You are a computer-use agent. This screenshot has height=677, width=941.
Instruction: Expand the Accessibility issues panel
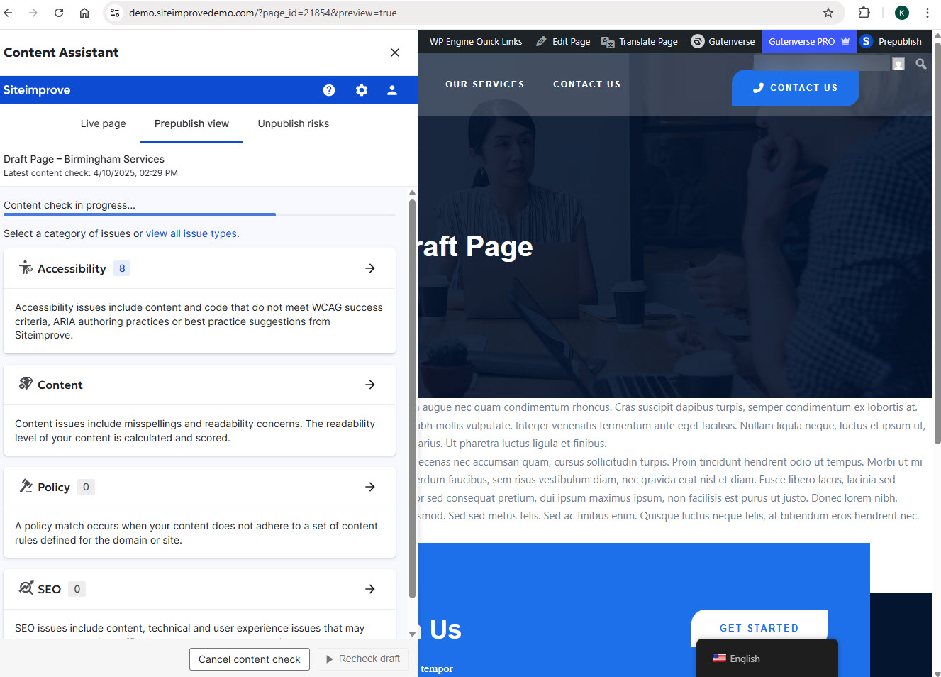pyautogui.click(x=369, y=268)
